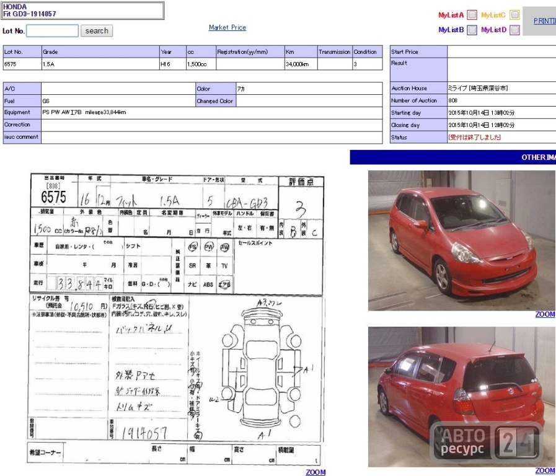Select the red Status message text
The image size is (556, 476).
(474, 137)
